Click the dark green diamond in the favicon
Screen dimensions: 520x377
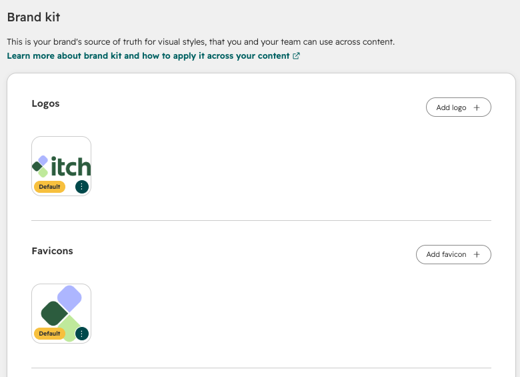coord(55,314)
